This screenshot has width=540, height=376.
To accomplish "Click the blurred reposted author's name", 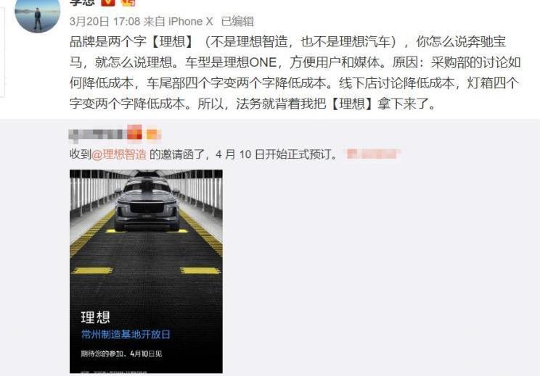I will coord(97,135).
